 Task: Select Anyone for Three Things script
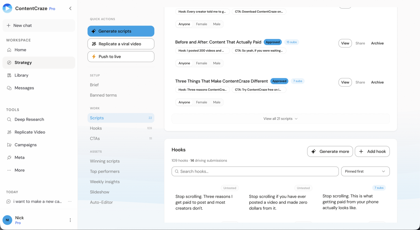click(184, 102)
